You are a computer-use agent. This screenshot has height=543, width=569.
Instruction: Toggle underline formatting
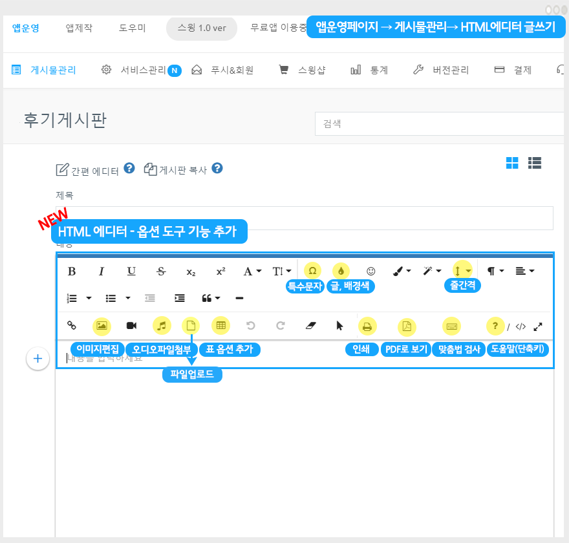(131, 271)
